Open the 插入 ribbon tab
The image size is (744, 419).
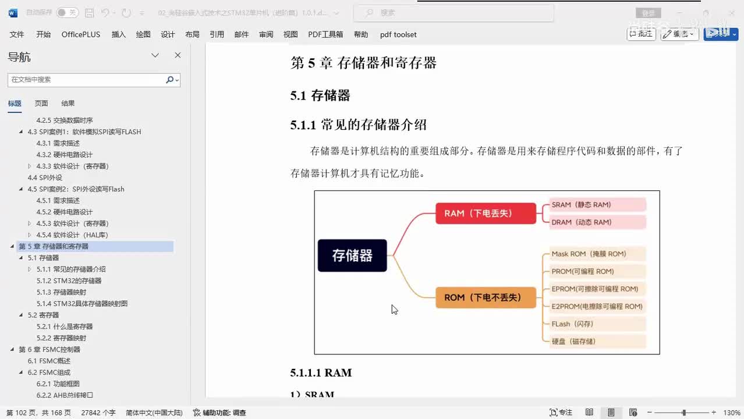click(x=118, y=34)
